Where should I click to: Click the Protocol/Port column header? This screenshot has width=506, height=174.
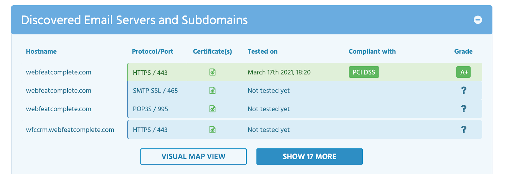[x=152, y=51]
